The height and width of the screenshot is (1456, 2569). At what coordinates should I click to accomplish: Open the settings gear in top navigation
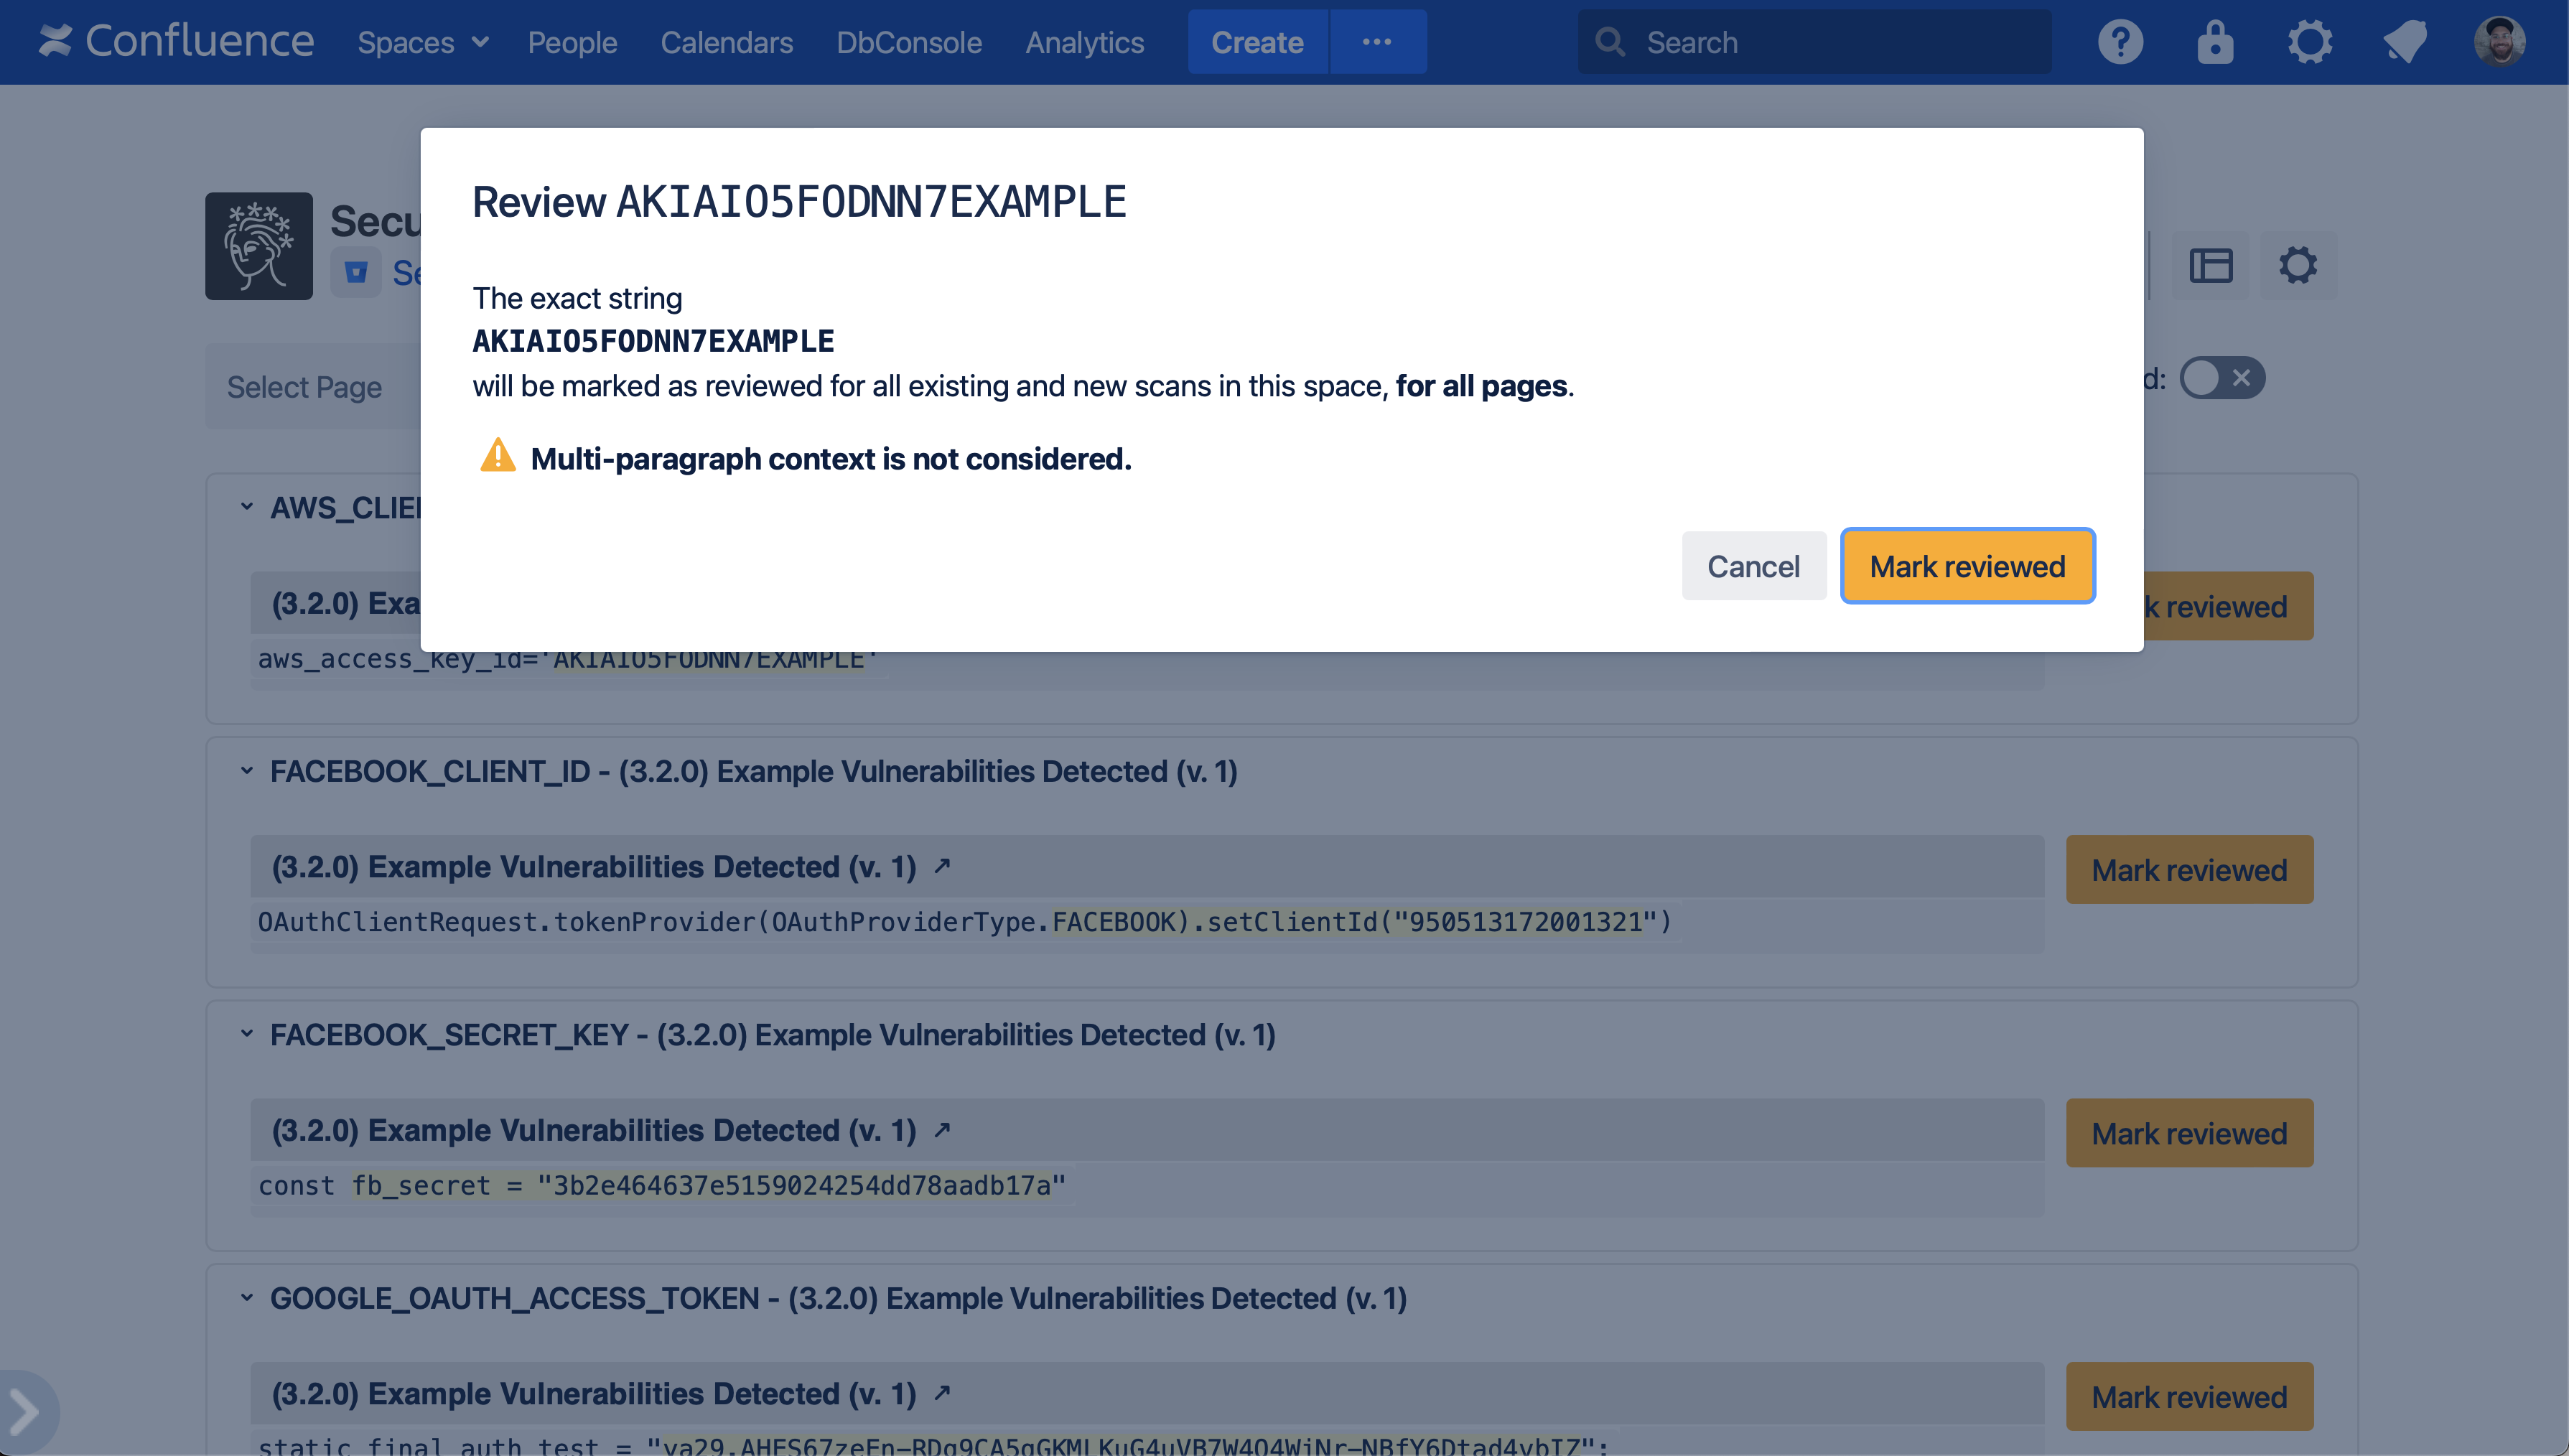click(2310, 42)
